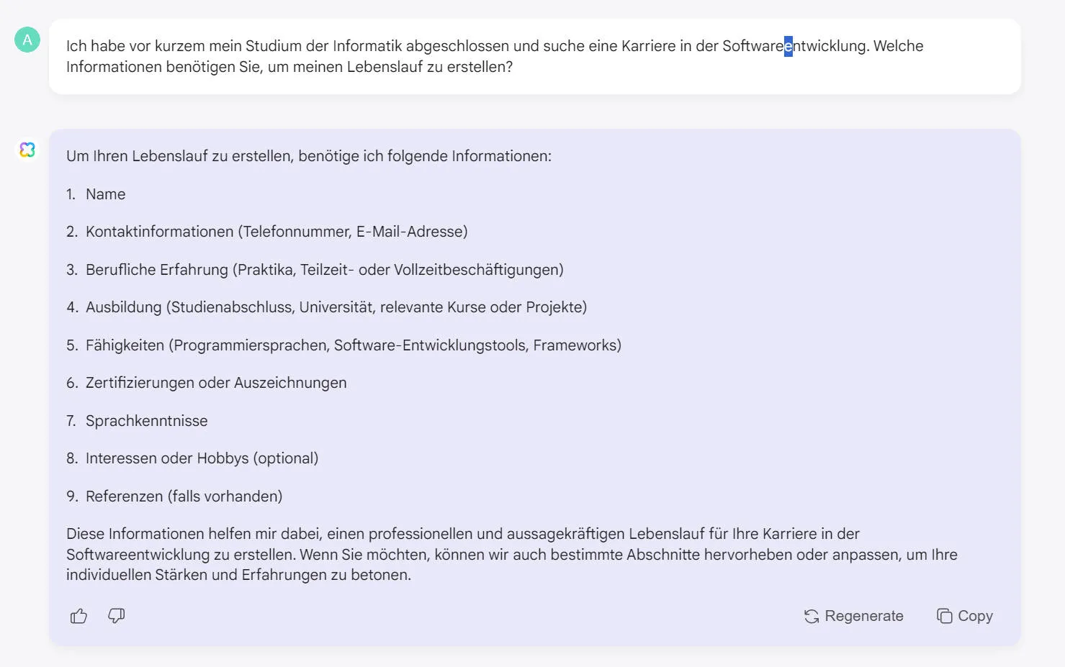Select the "Referenzen (falls vorhanden)" item
Screen dimensions: 1065x667
(x=184, y=496)
